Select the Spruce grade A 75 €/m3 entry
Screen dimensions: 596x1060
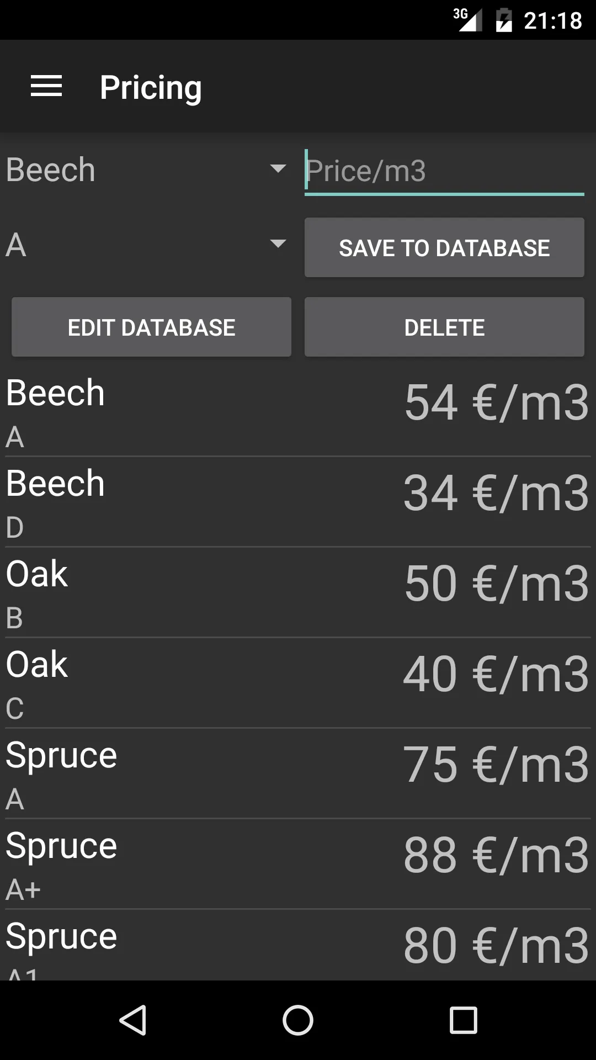(298, 774)
